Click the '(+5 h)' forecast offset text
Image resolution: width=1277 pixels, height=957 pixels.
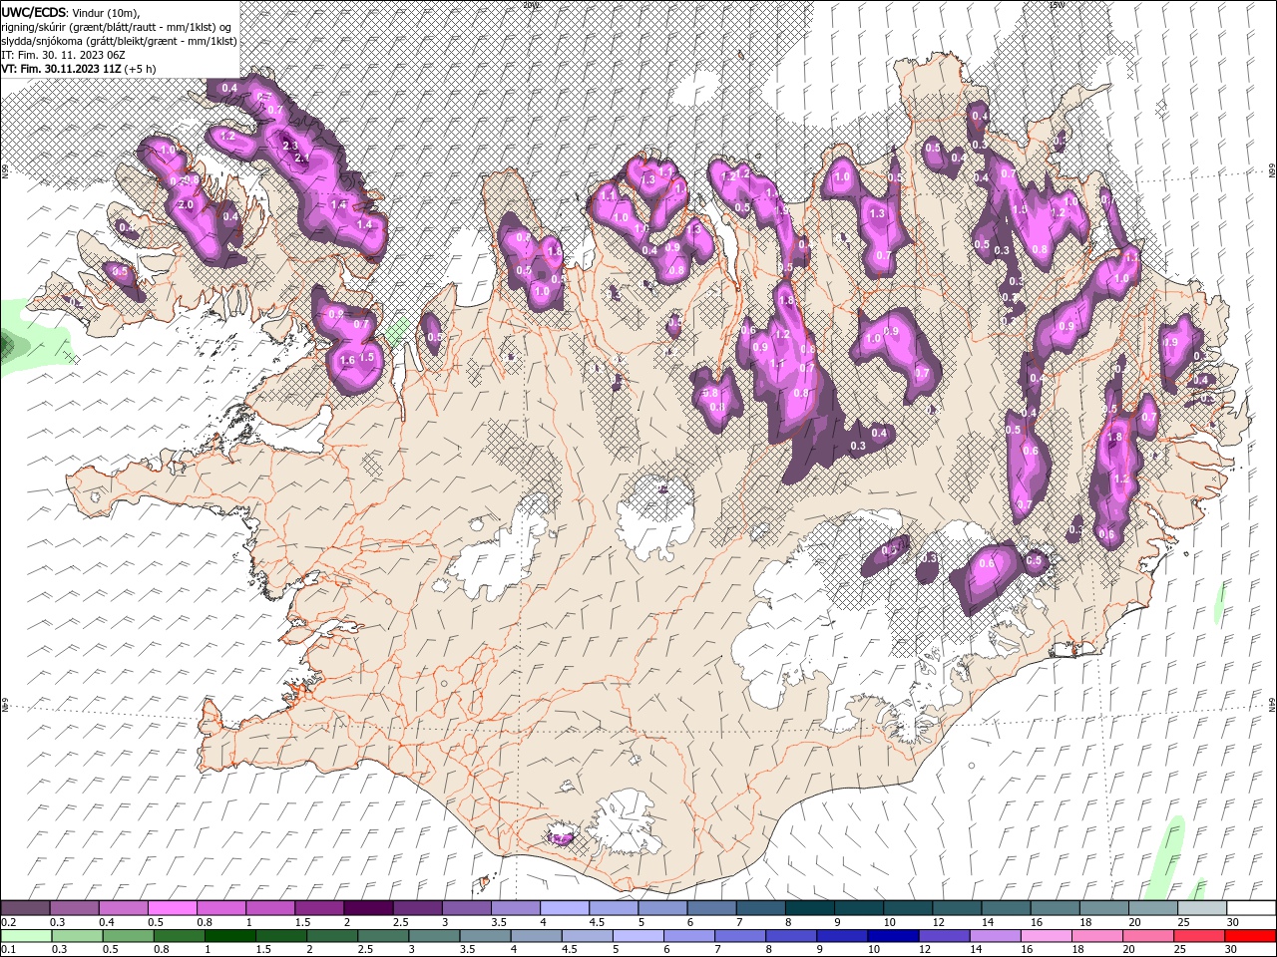140,69
